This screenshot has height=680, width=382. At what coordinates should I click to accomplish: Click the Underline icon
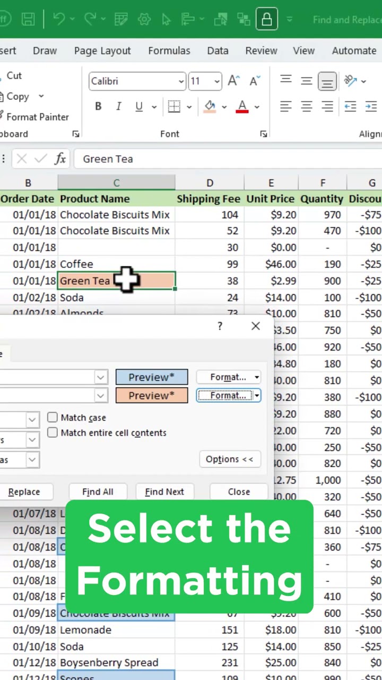(139, 106)
